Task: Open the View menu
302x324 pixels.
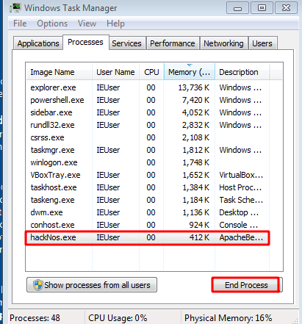Action: pos(87,24)
